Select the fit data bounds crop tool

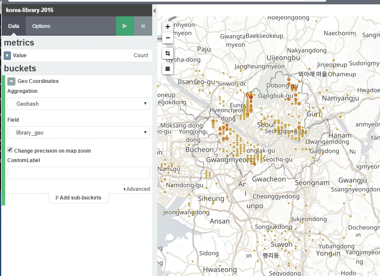[x=168, y=54]
